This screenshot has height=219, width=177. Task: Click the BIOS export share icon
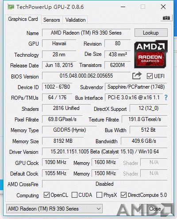point(137,76)
